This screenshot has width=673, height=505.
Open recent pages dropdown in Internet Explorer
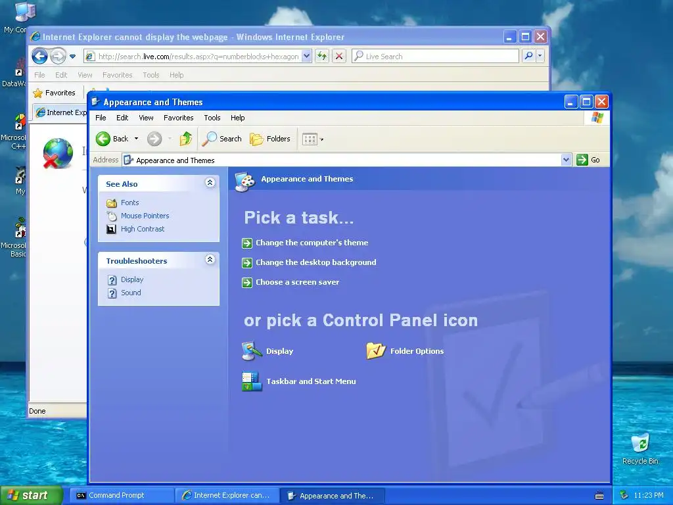[x=72, y=57]
